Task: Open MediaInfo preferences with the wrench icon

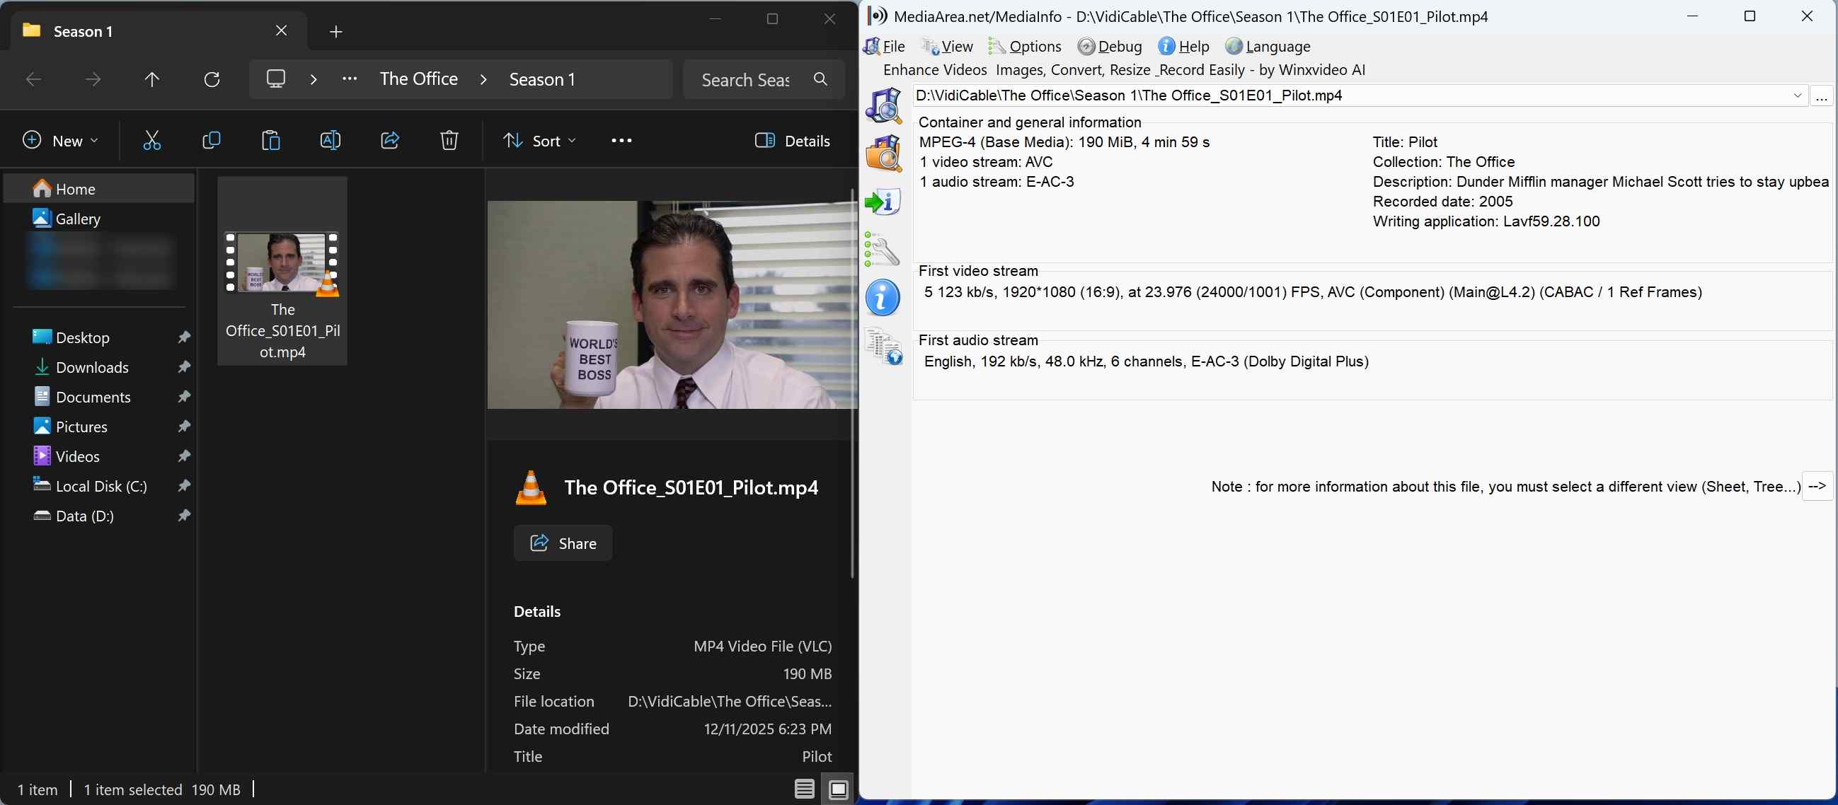Action: click(883, 250)
